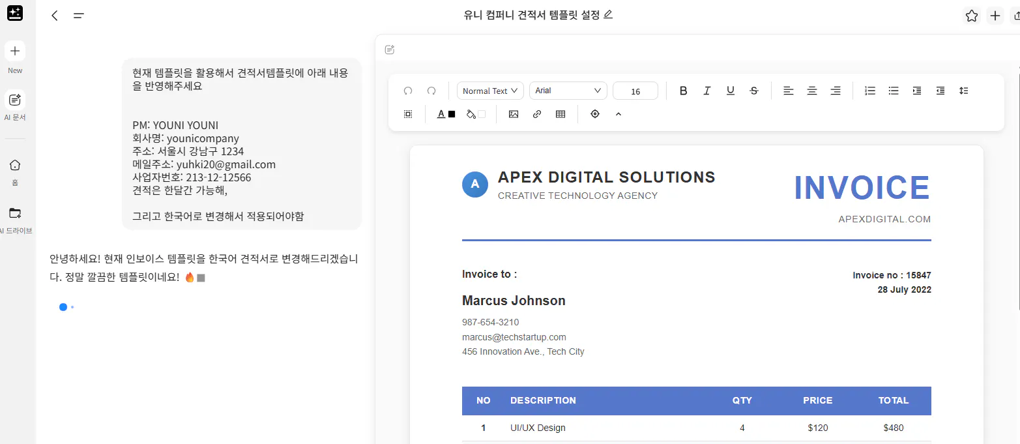Click the target locate icon in toolbar
The width and height of the screenshot is (1020, 444).
[595, 114]
